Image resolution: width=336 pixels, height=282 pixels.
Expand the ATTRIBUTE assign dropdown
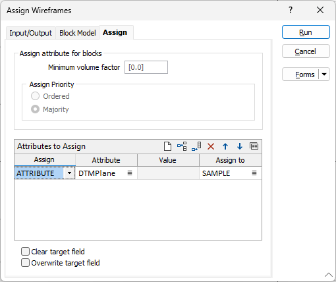[x=69, y=173]
